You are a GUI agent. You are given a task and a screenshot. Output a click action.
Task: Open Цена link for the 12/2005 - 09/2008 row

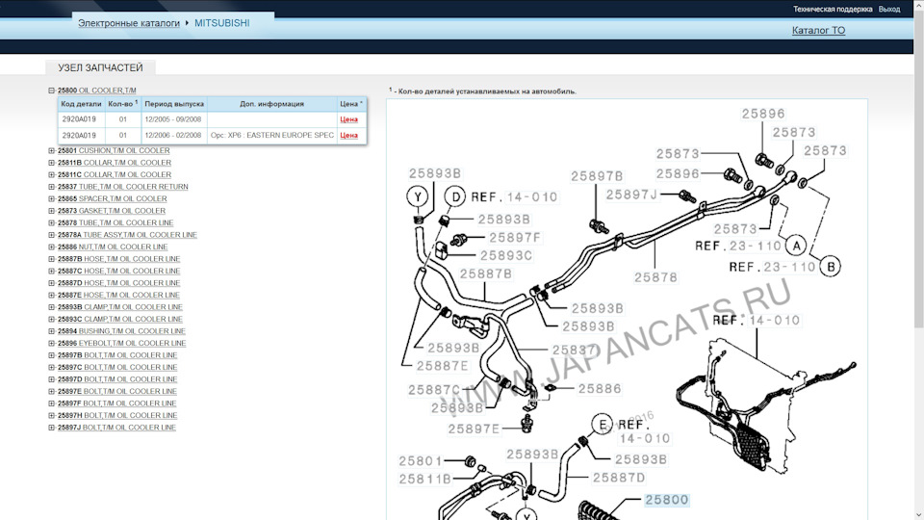pyautogui.click(x=348, y=119)
